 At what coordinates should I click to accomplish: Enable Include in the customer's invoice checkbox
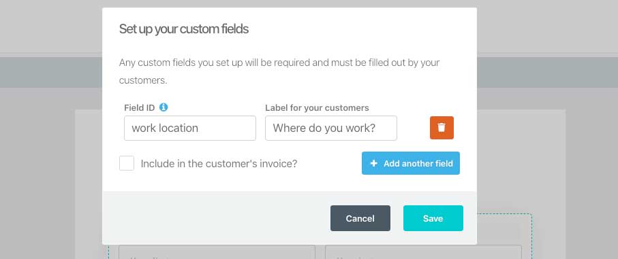[x=127, y=163]
